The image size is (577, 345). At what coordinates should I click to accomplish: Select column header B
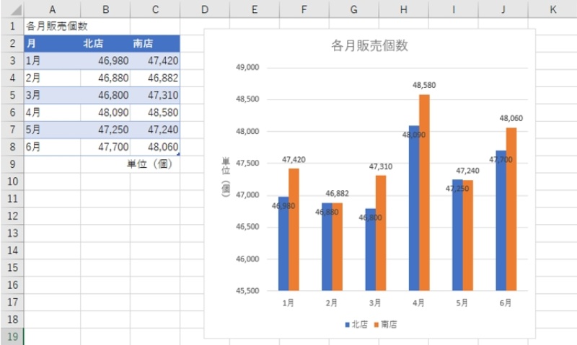coord(105,9)
